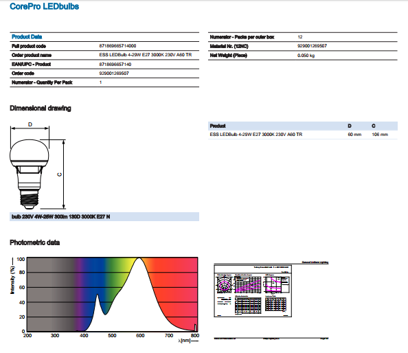The width and height of the screenshot is (408, 353).
Task: Click the D width label above the bulb drawing
Action: [30, 124]
